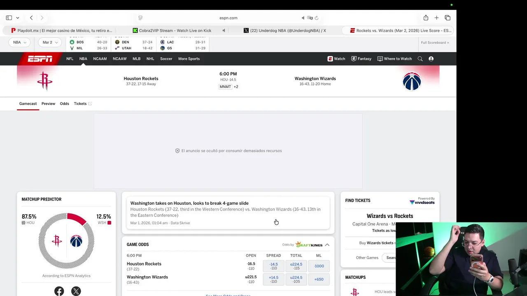The width and height of the screenshot is (527, 296).
Task: Open the More Sports menu
Action: point(189,59)
